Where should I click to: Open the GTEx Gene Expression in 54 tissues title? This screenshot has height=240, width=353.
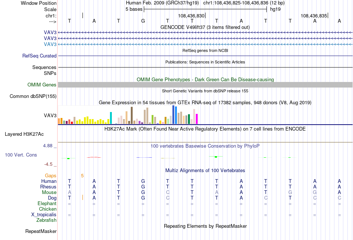(205, 103)
